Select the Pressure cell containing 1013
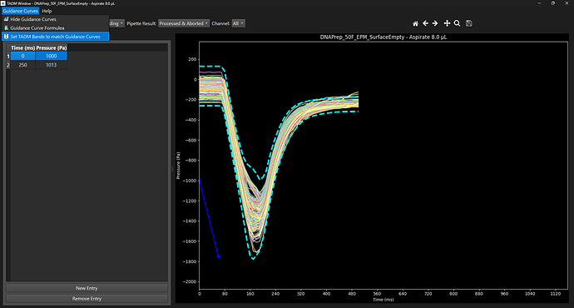This screenshot has width=574, height=308. pyautogui.click(x=52, y=65)
